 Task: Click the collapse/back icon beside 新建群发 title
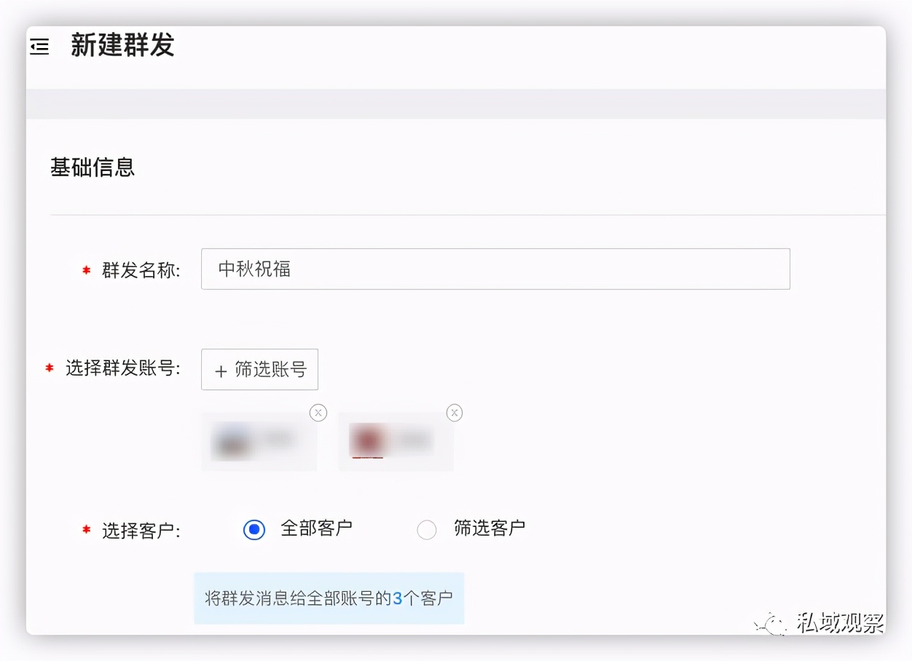click(39, 45)
